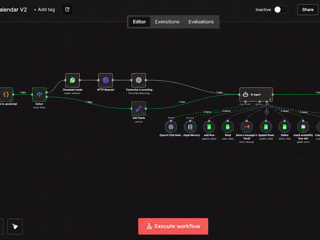The image size is (320, 240).
Task: Click the 1 item label after JavaScript node
Action: point(23,93)
